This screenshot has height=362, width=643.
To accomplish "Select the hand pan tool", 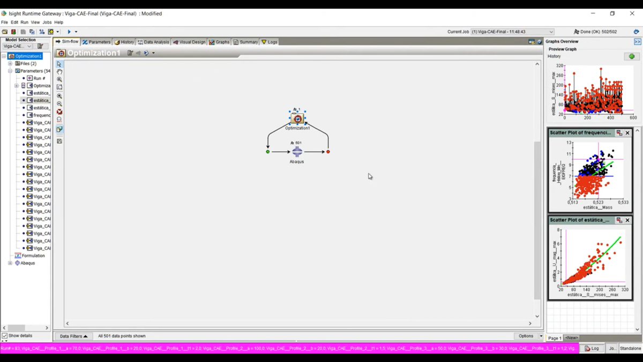I will [x=59, y=72].
